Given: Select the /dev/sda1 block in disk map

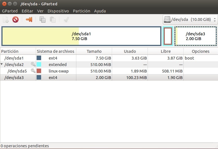Looking at the screenshot, I should 81,36.
